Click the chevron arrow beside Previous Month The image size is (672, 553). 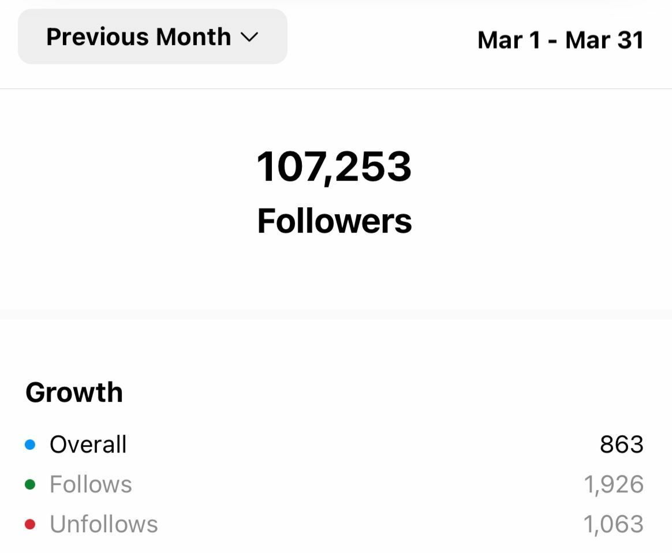coord(249,38)
